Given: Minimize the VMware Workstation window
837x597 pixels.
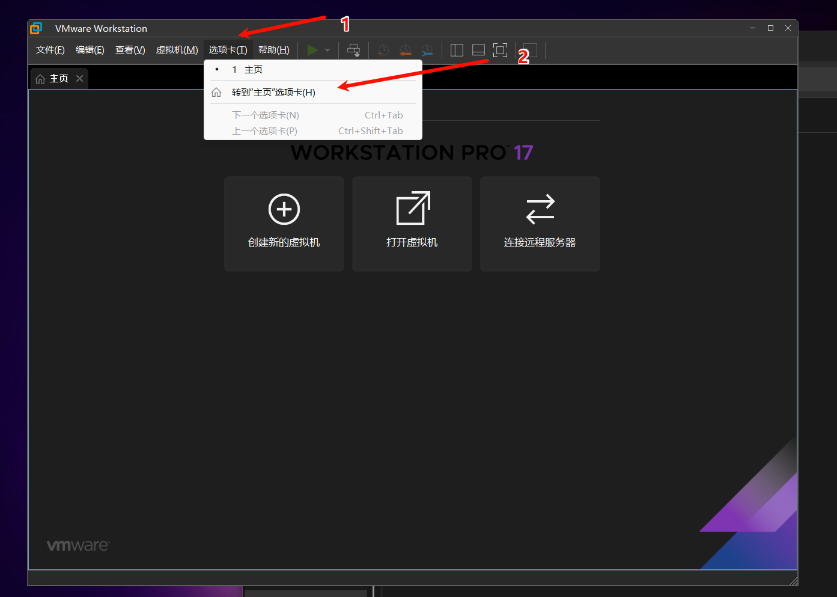Looking at the screenshot, I should click(x=752, y=28).
